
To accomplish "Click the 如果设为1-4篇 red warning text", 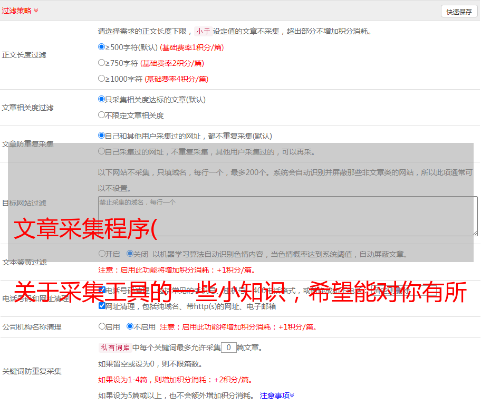I will click(x=175, y=380).
